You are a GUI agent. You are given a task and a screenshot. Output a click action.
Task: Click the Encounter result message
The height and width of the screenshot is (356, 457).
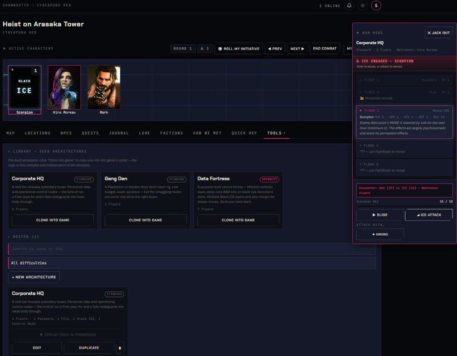pyautogui.click(x=404, y=190)
